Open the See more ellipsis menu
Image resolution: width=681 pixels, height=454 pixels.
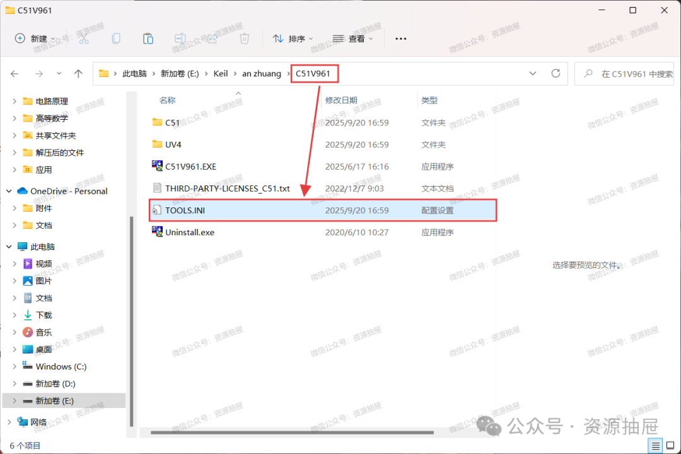pos(401,38)
